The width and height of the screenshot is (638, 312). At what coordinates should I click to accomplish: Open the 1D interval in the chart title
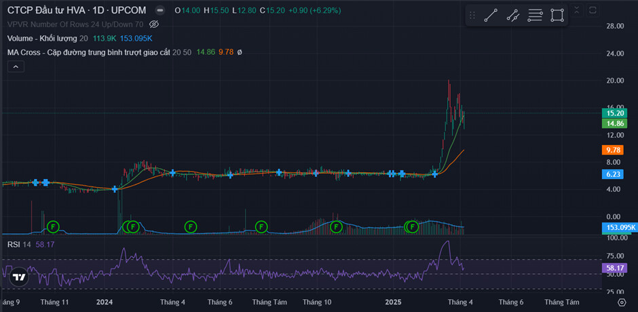click(108, 11)
